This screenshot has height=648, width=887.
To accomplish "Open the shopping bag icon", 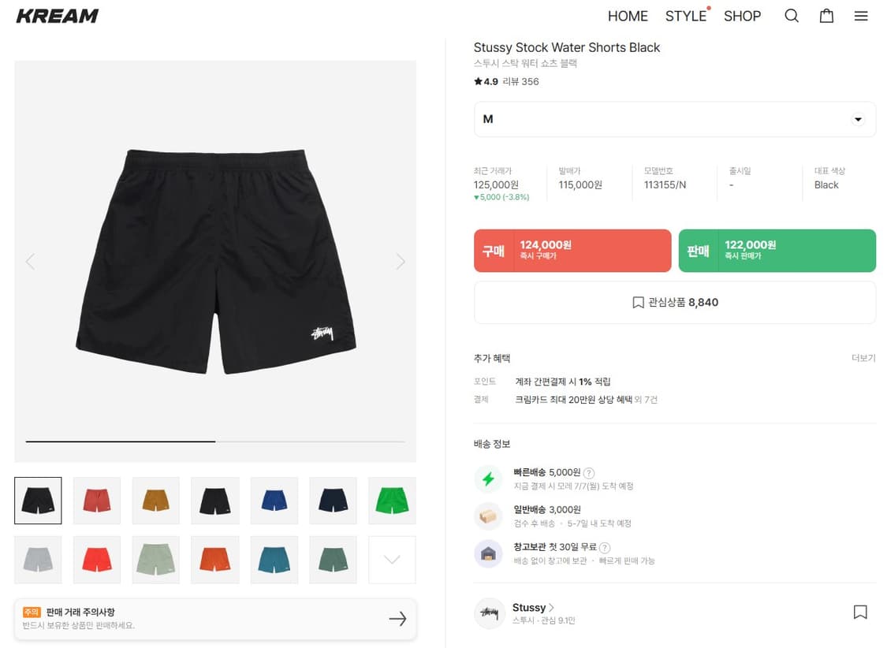I will [826, 16].
